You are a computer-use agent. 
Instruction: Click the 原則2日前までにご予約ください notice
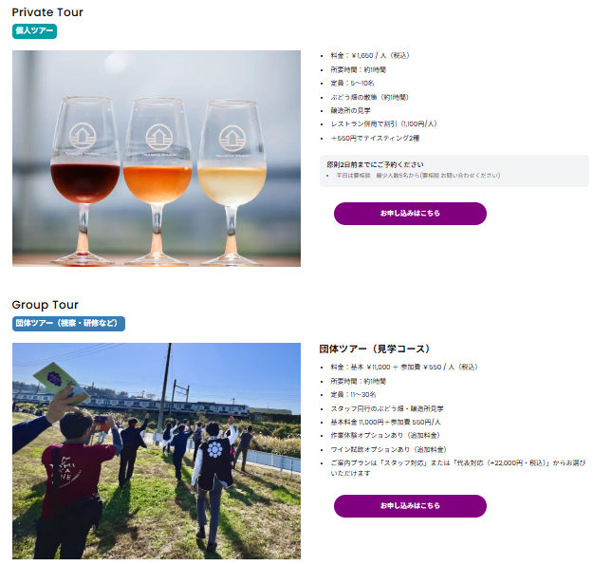(x=375, y=164)
